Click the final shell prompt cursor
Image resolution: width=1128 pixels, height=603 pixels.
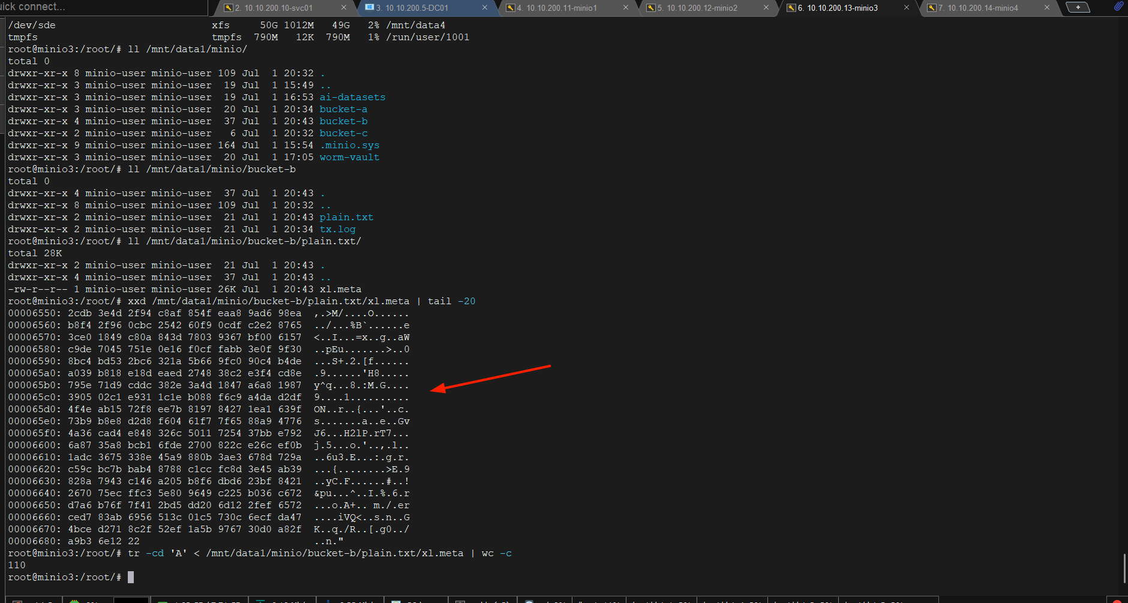pos(131,577)
